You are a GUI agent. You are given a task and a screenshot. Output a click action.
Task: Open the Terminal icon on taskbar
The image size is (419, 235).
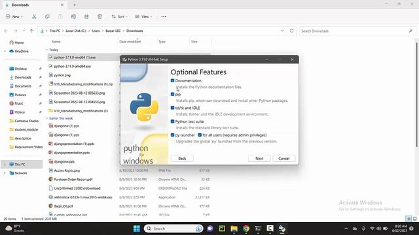click(258, 228)
